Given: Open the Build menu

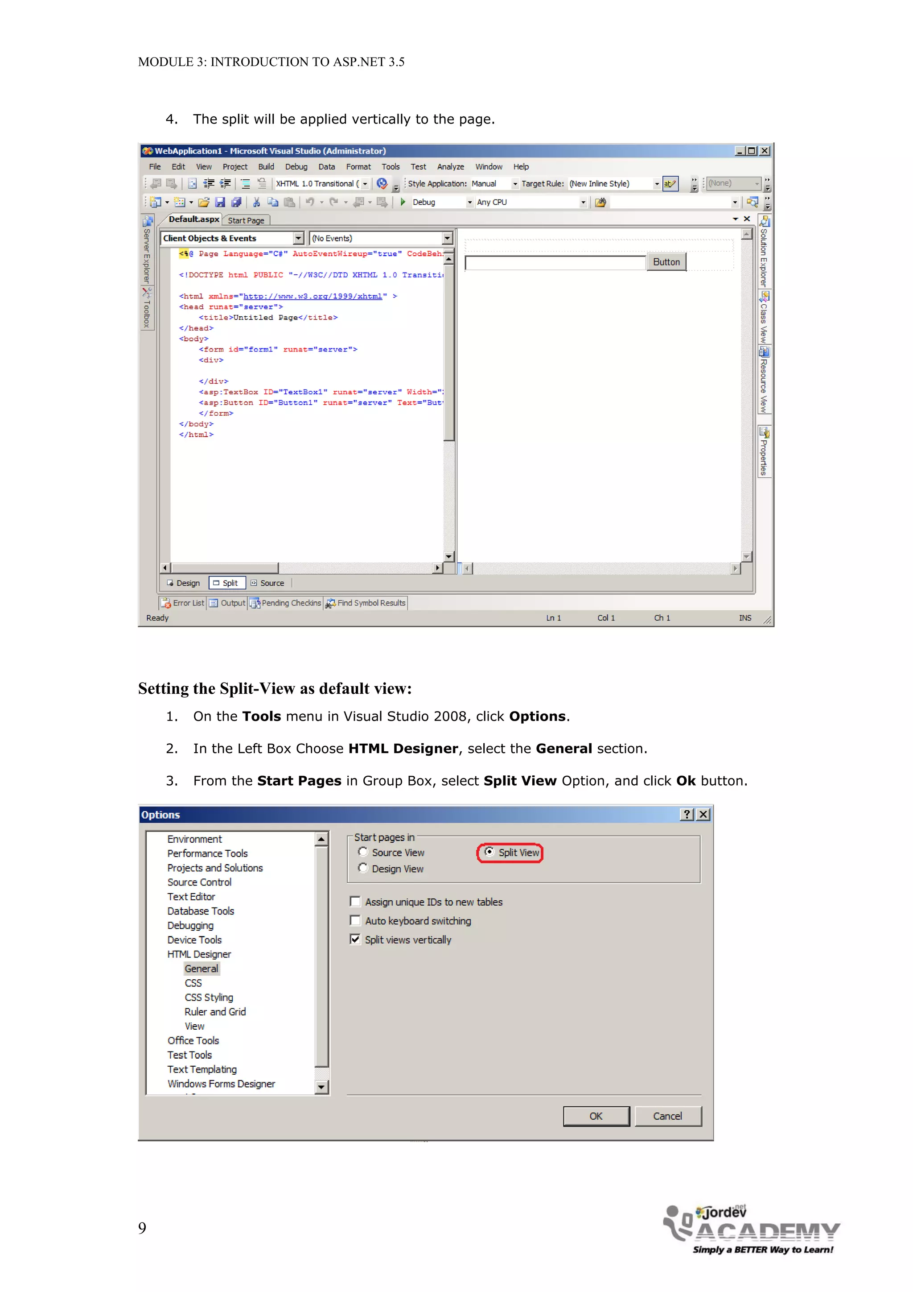Looking at the screenshot, I should click(x=267, y=166).
